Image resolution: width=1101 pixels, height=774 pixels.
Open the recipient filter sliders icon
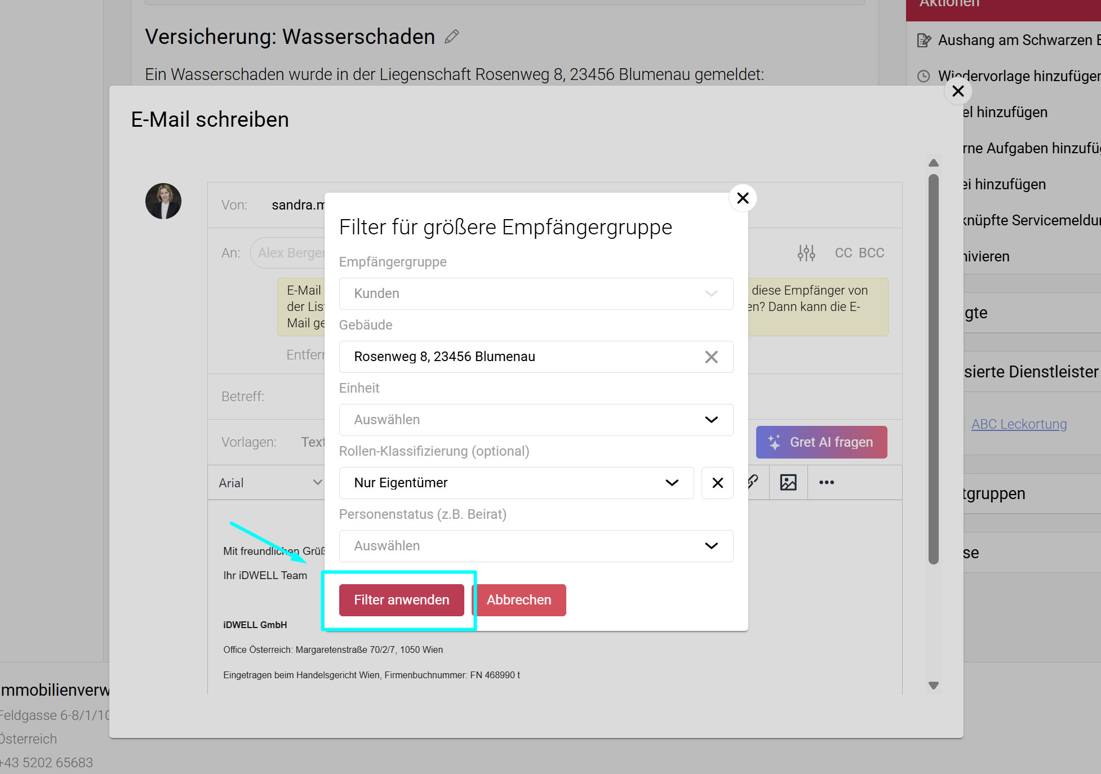806,253
